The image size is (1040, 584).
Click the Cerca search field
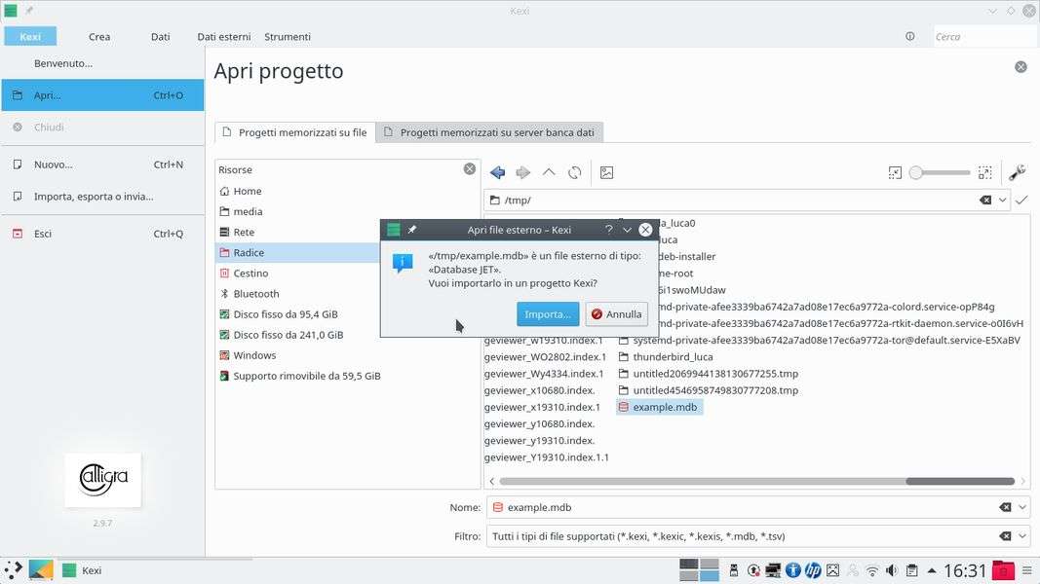984,36
